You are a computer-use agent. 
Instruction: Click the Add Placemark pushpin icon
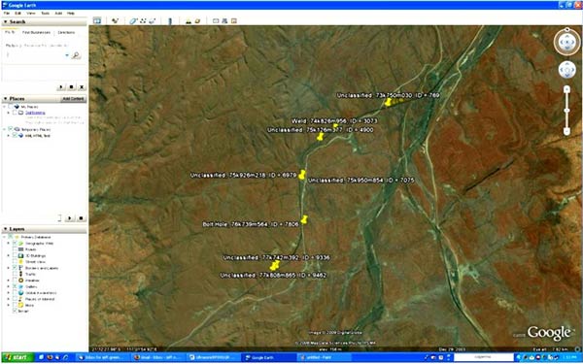116,20
